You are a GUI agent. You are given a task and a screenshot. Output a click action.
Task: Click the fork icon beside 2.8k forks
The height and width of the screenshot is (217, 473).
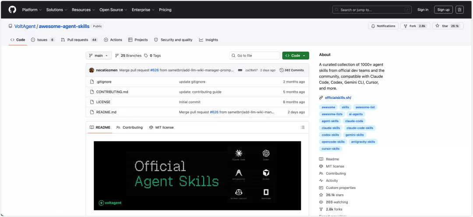click(321, 209)
